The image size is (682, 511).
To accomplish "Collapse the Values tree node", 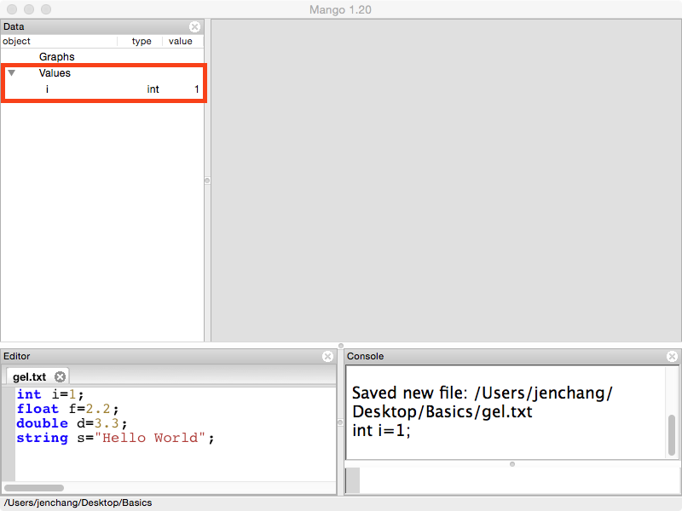I will tap(11, 73).
